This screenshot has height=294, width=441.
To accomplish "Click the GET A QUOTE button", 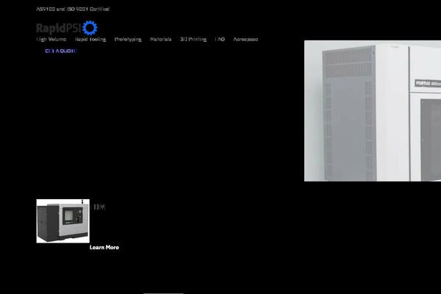I will (x=61, y=51).
